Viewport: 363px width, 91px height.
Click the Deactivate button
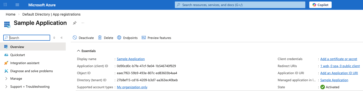click(x=83, y=38)
